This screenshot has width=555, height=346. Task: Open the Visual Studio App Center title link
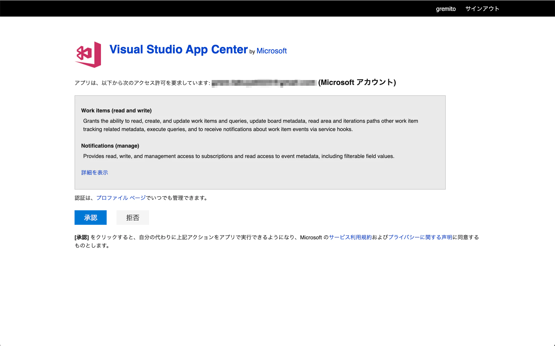pyautogui.click(x=179, y=49)
